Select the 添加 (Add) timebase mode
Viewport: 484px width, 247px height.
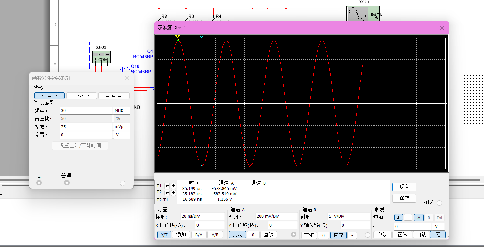coord(181,235)
